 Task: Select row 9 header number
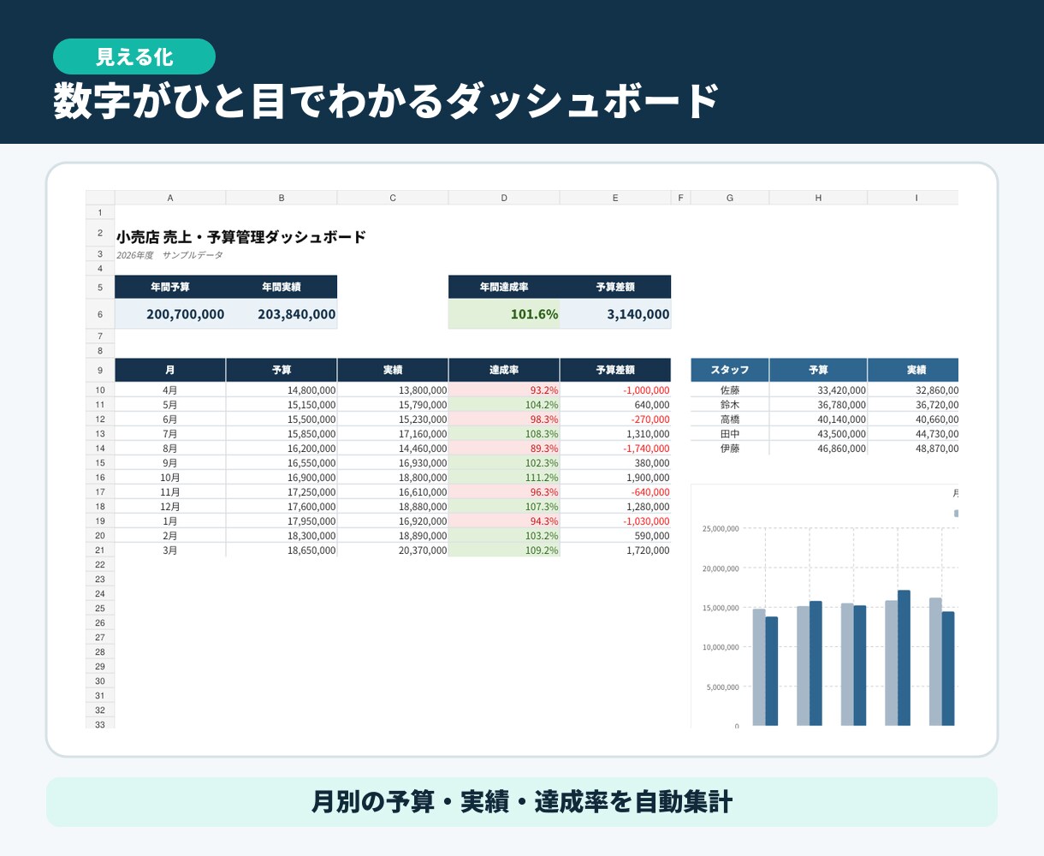point(100,371)
